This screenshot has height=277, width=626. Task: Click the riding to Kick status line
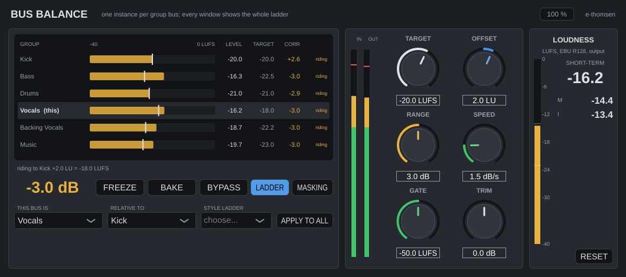(x=63, y=169)
